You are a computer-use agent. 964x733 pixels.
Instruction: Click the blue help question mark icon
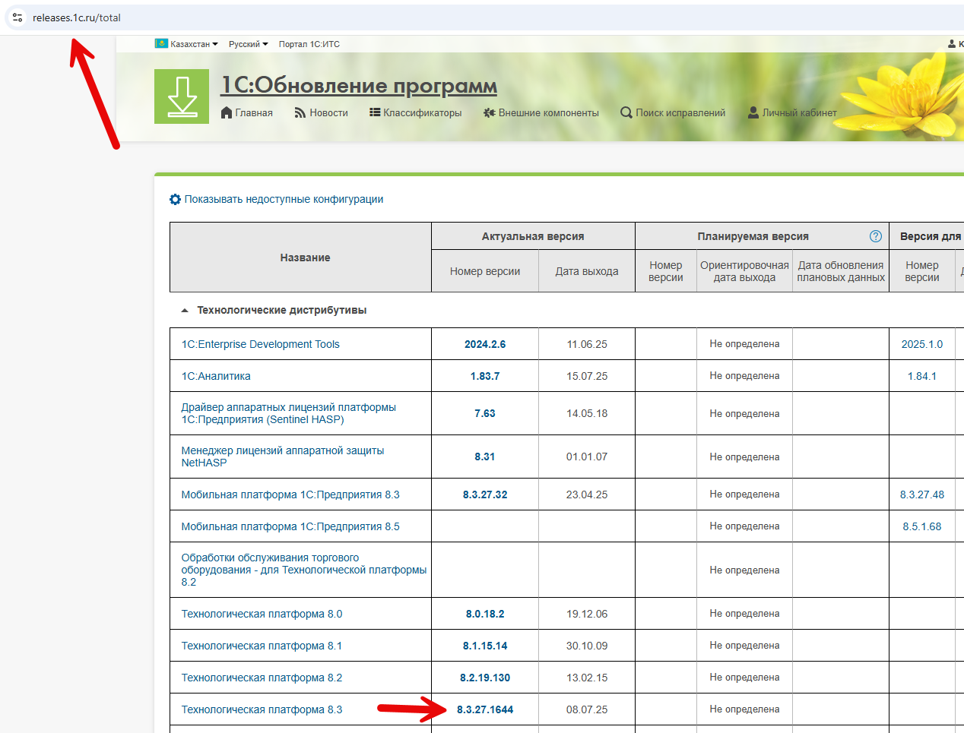pyautogui.click(x=876, y=236)
